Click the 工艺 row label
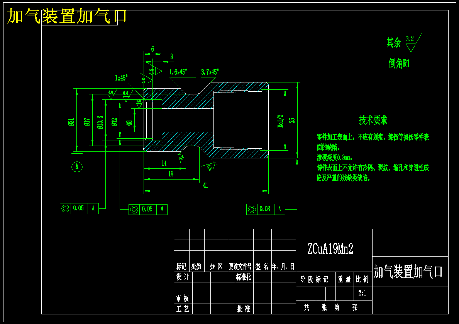Viewport: 459px width, 324px height. click(183, 309)
